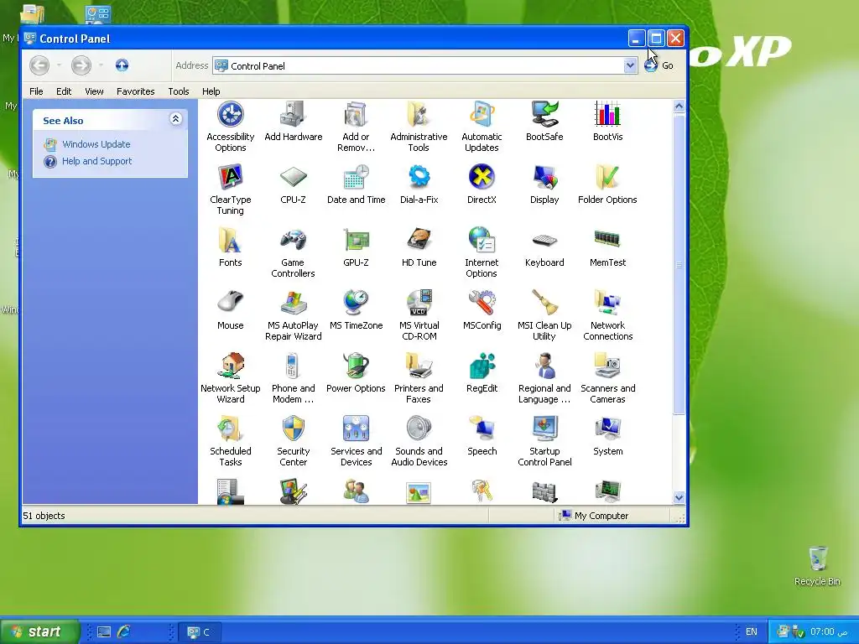
Task: Expand the Address bar dropdown
Action: pos(630,65)
